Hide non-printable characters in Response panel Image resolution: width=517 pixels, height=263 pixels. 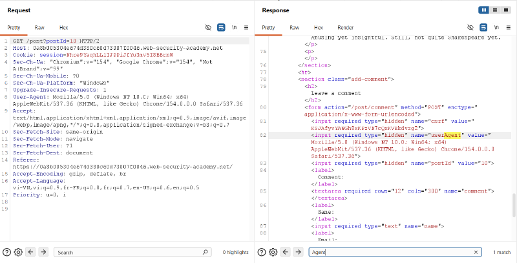pyautogui.click(x=470, y=27)
